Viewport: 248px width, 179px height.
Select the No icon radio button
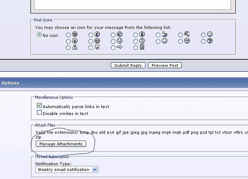[x=39, y=34]
